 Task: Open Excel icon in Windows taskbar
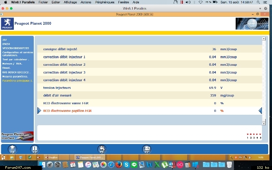(30, 157)
